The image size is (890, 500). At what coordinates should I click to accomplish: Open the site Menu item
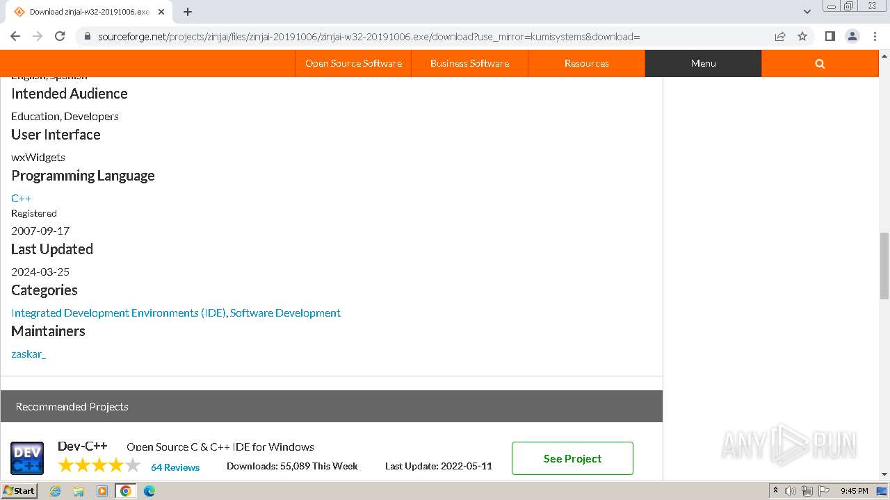pos(703,63)
